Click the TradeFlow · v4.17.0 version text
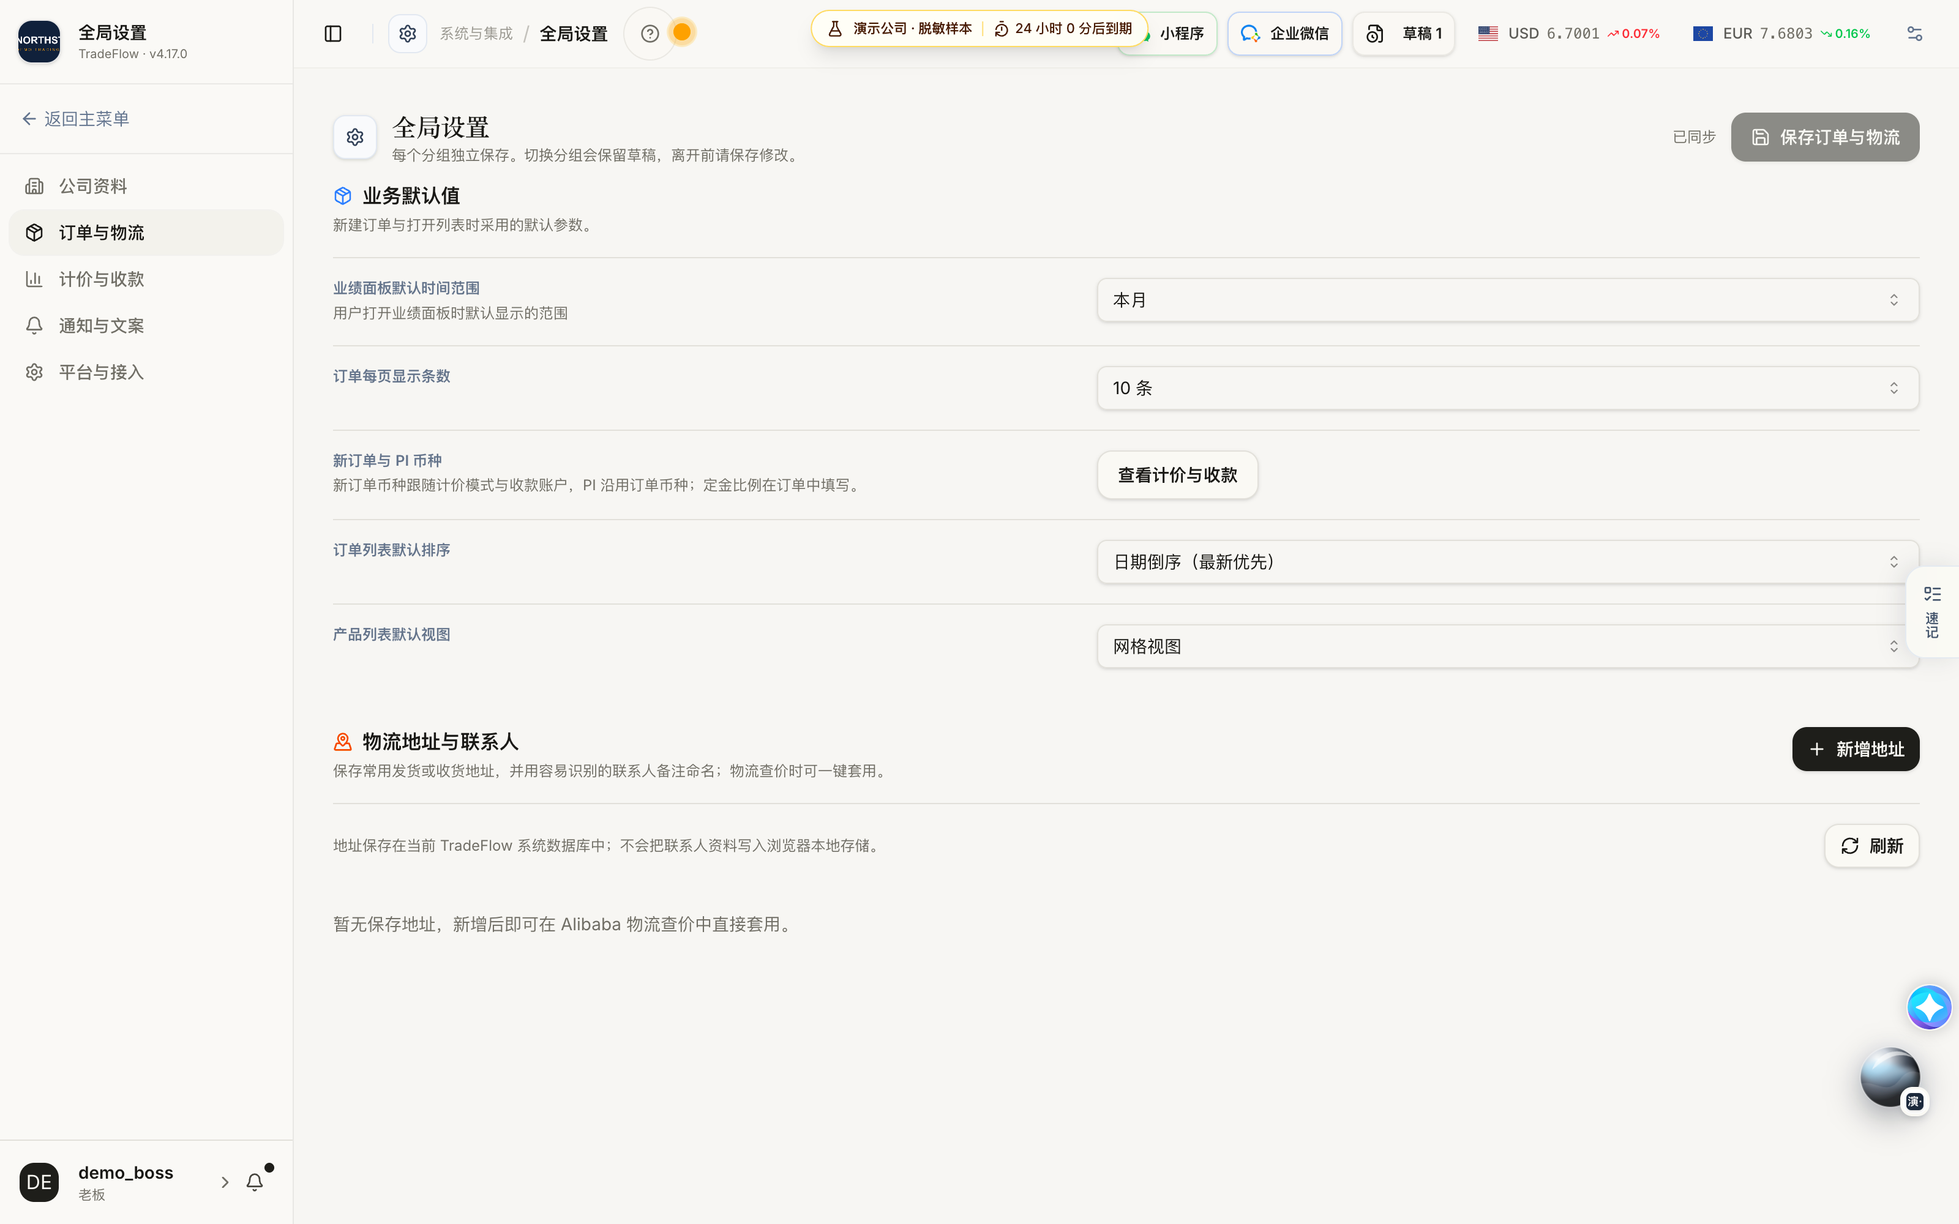 (x=133, y=54)
